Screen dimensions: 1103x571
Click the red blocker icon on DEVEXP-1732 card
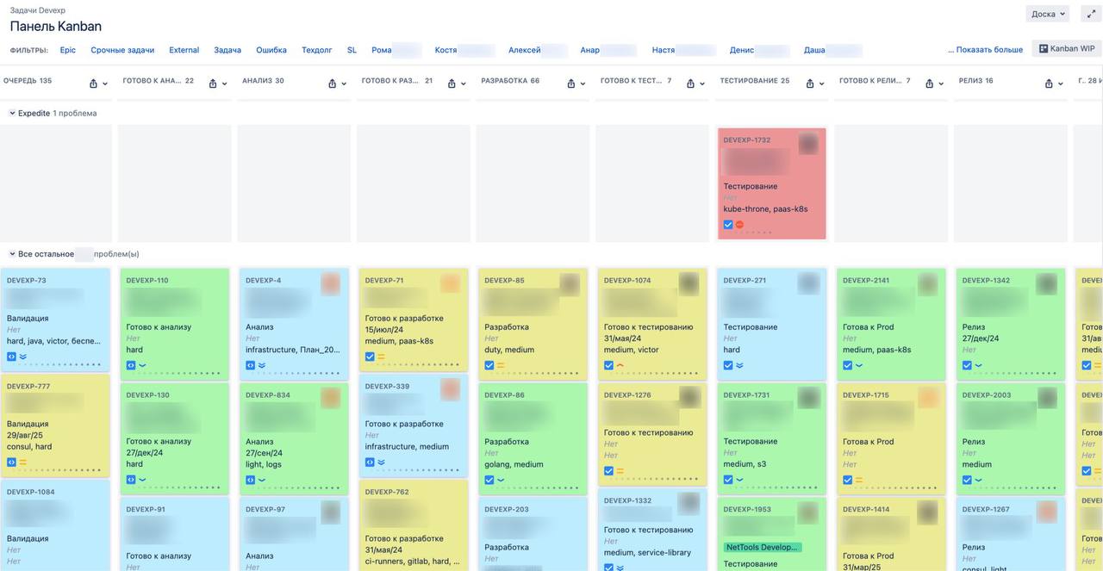click(739, 224)
